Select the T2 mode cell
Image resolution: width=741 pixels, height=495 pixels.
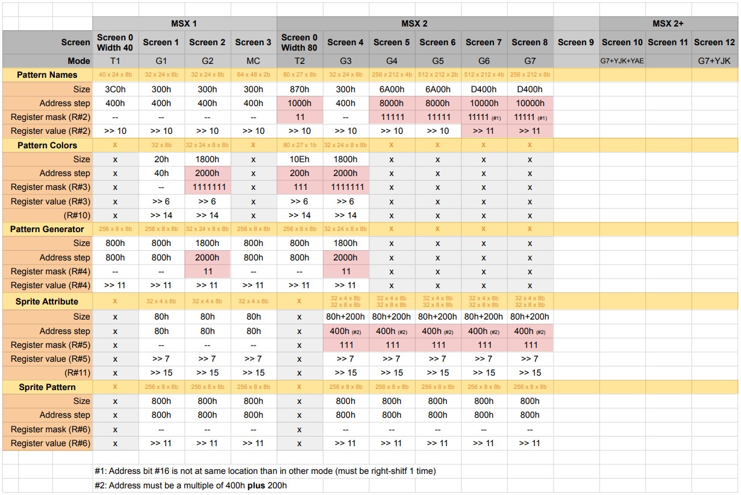299,61
